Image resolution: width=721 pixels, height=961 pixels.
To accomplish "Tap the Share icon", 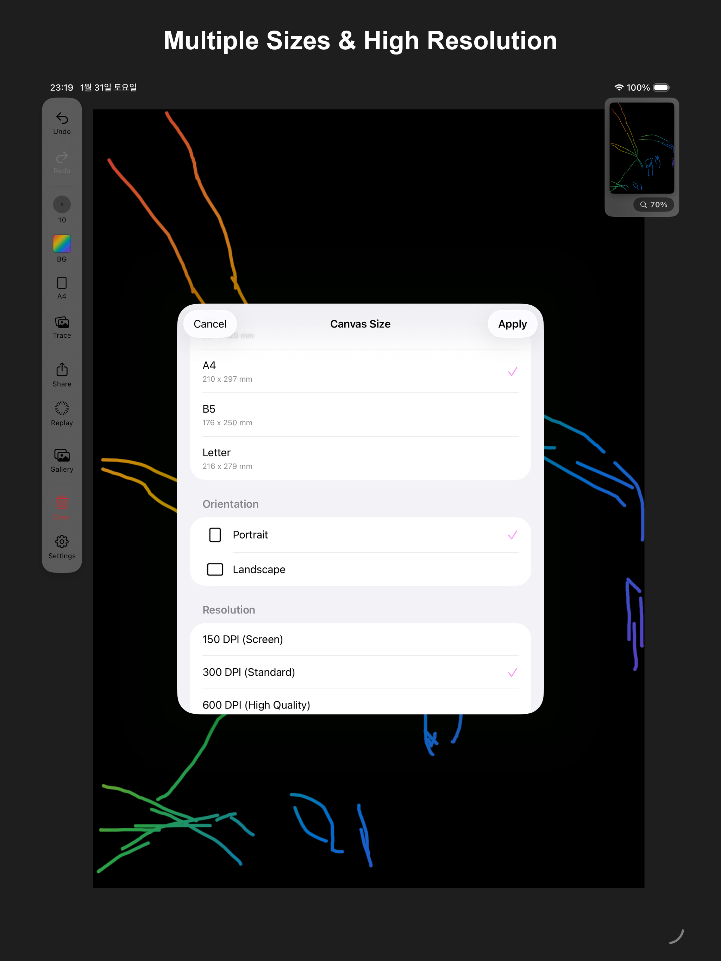I will [62, 369].
